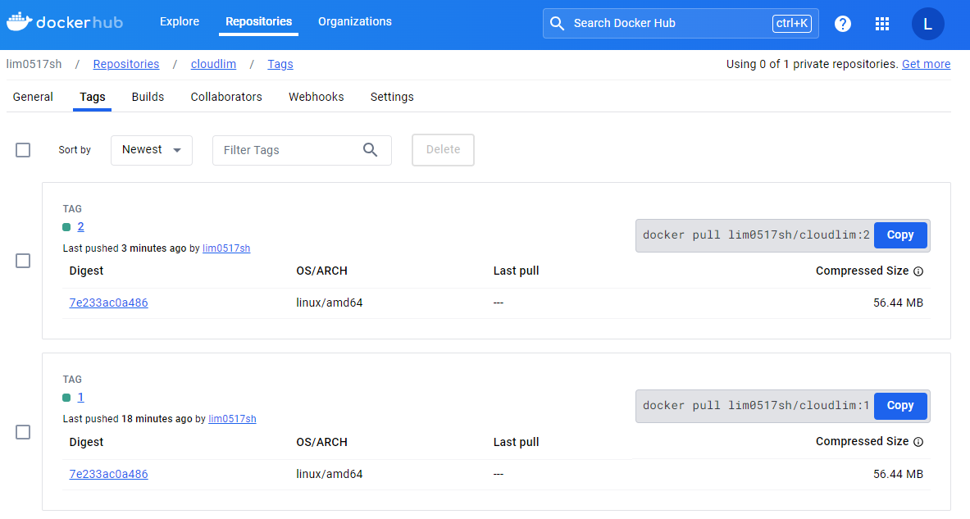Click the docker pull lim0517sh/cloudlim:1 command text
Screen dimensions: 970x519
click(x=756, y=406)
